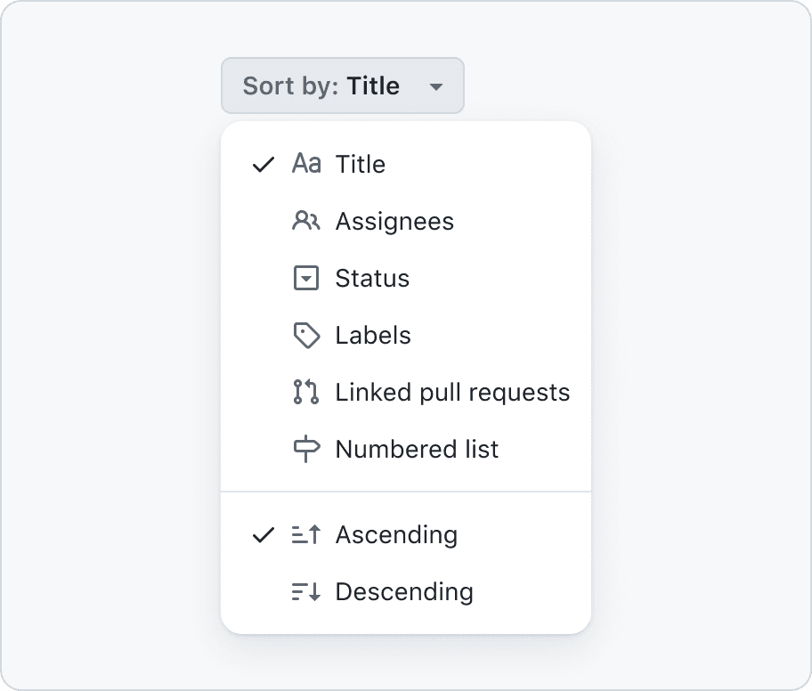The image size is (812, 691).
Task: Click the sort descending arrow icon
Action: (x=306, y=591)
